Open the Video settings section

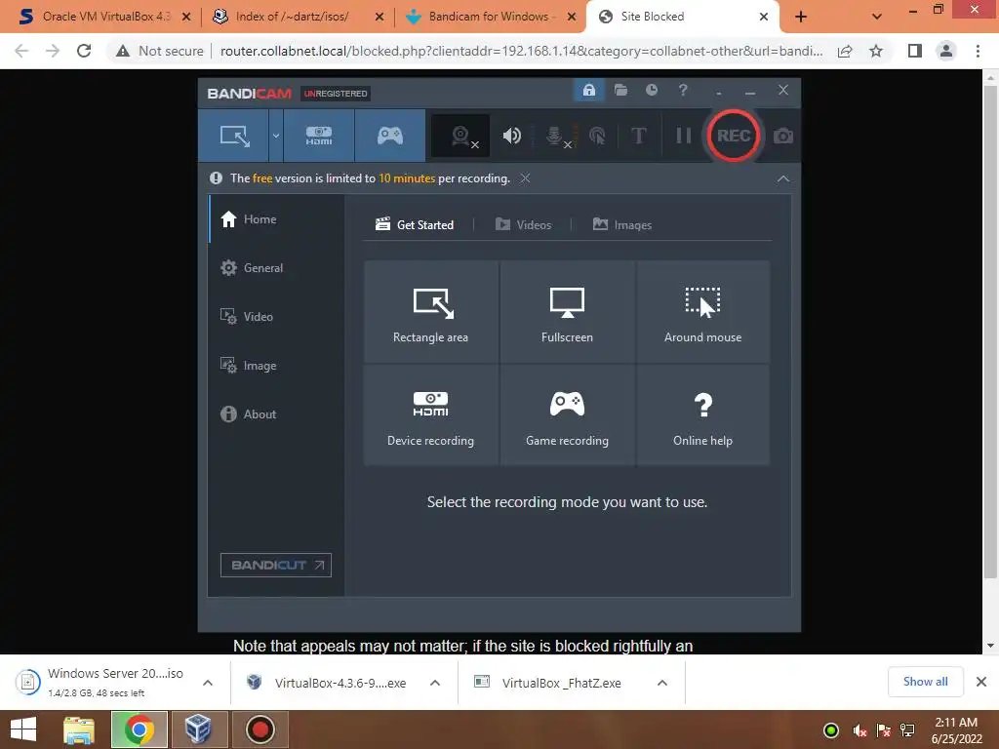pos(276,317)
